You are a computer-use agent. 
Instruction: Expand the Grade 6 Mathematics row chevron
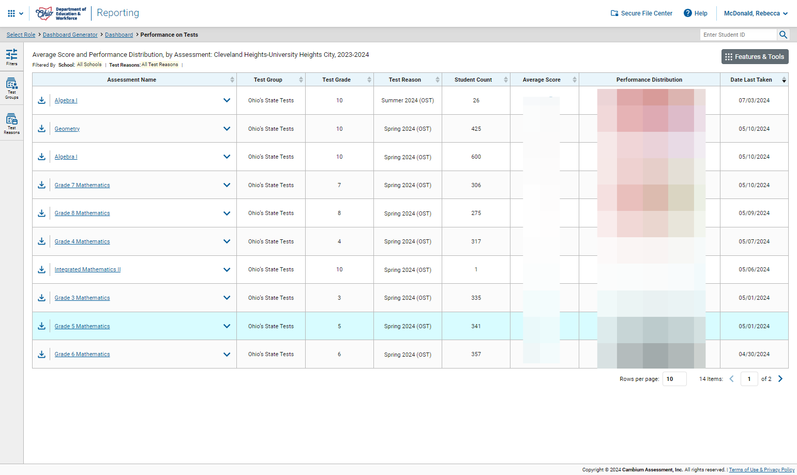tap(227, 354)
